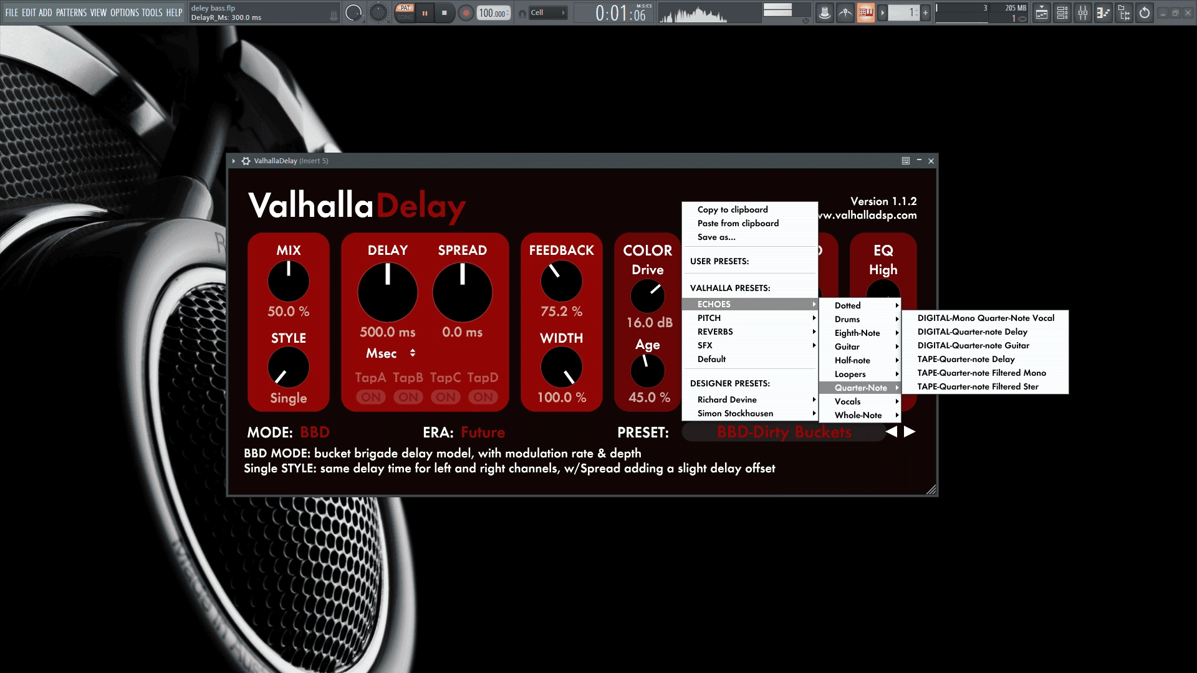Click the BBD mode selector

pyautogui.click(x=315, y=432)
